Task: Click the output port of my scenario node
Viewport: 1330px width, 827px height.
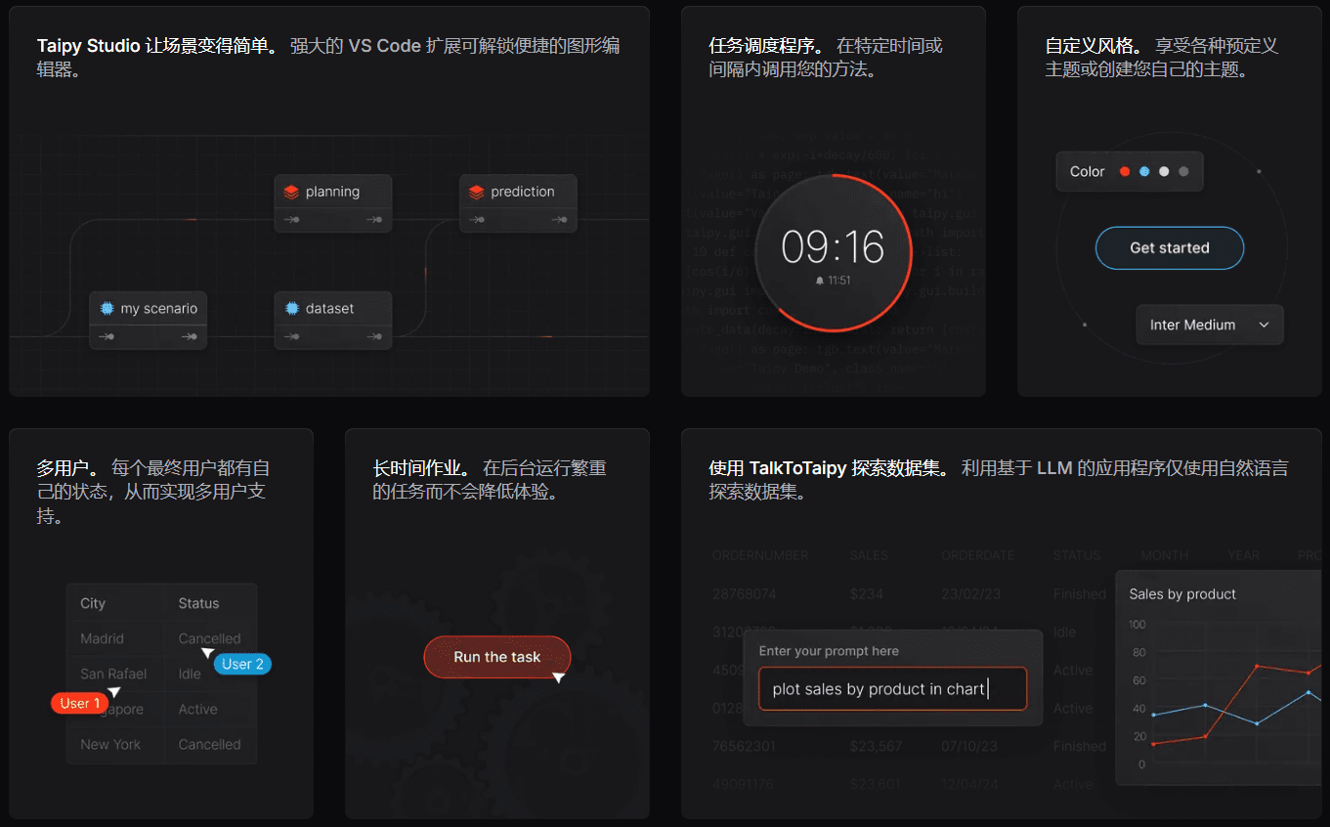Action: point(189,337)
